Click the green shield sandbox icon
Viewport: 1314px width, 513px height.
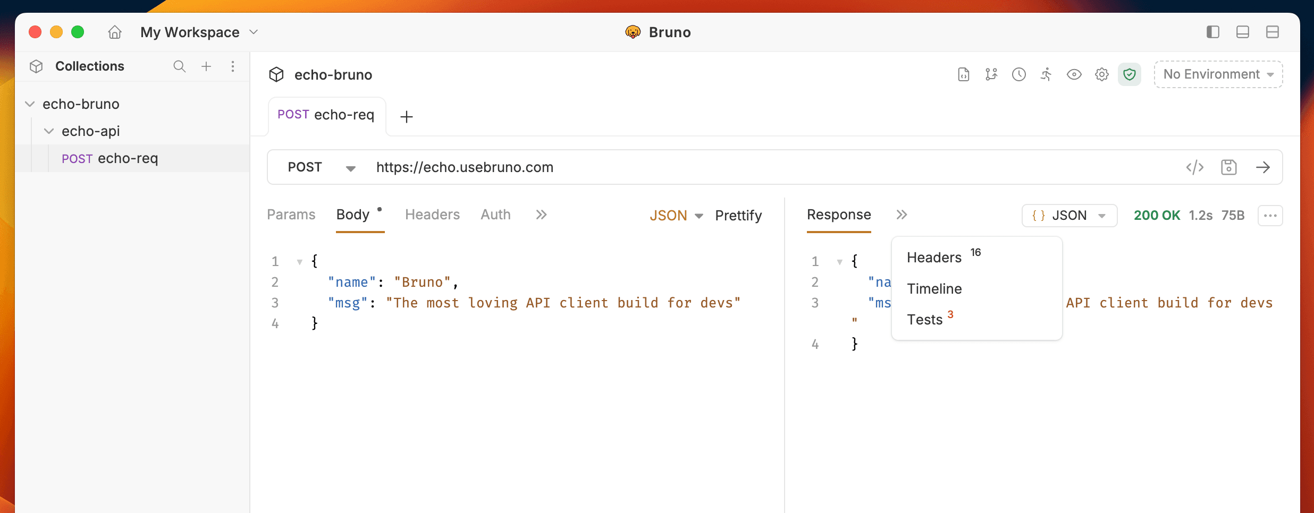1129,74
